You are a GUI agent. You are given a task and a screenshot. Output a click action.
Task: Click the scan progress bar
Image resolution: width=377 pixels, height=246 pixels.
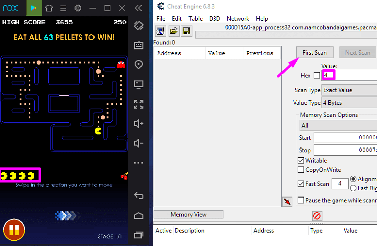tap(286, 35)
